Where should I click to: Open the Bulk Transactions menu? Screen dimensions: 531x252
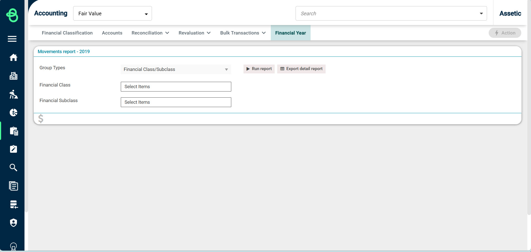[x=242, y=33]
